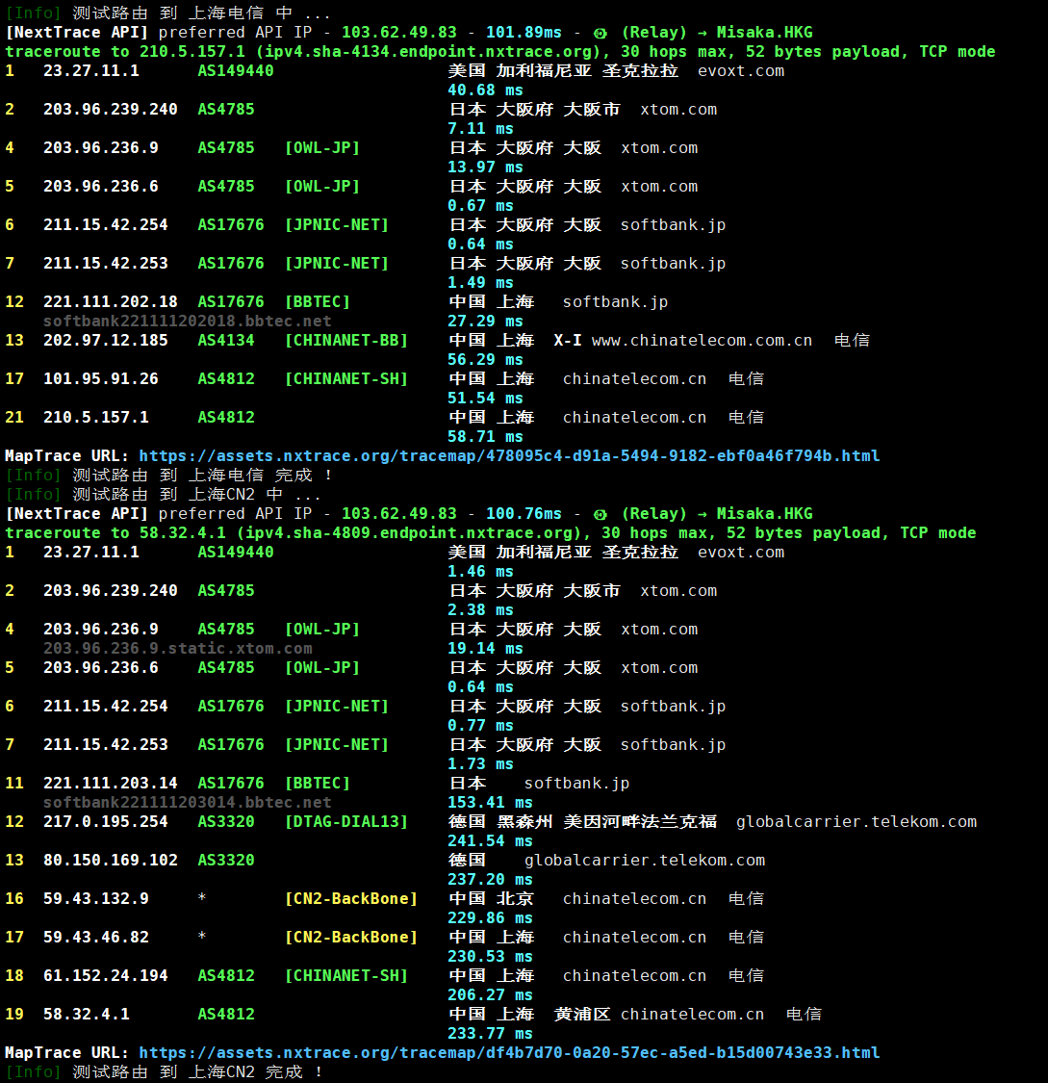This screenshot has height=1083, width=1048.
Task: Select the 56.29 ms latency value
Action: [485, 360]
